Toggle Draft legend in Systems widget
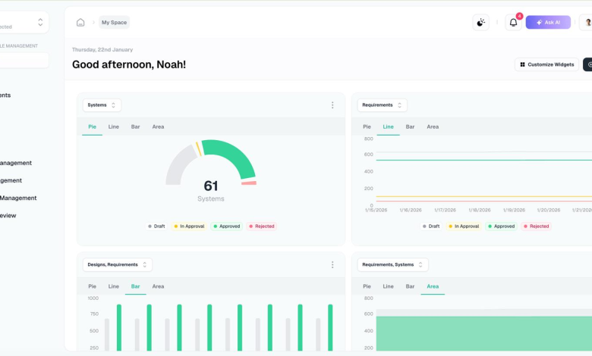The width and height of the screenshot is (592, 356). tap(156, 226)
